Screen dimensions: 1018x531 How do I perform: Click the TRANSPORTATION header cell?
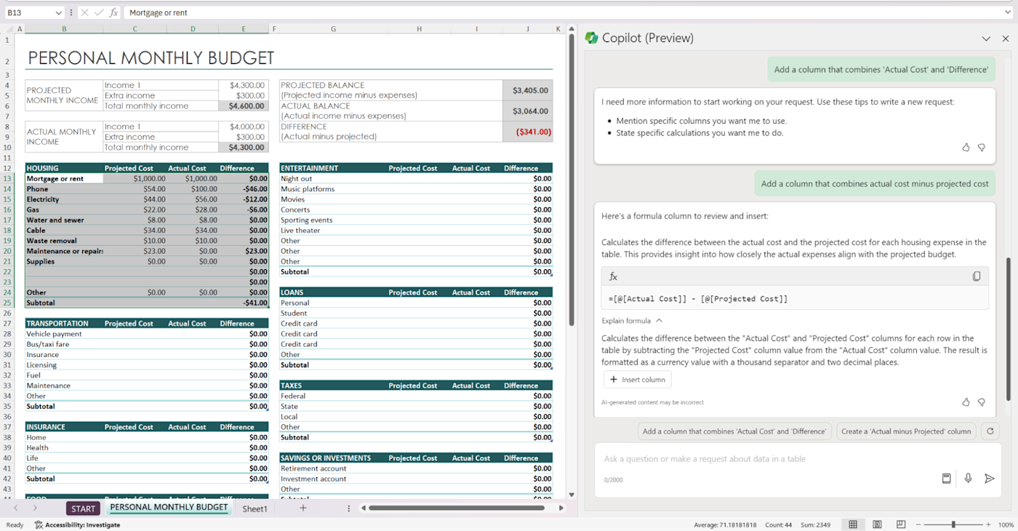click(64, 324)
